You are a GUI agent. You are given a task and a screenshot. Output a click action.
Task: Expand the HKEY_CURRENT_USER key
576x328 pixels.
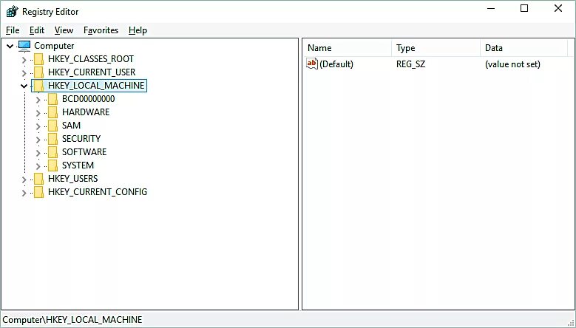click(24, 72)
